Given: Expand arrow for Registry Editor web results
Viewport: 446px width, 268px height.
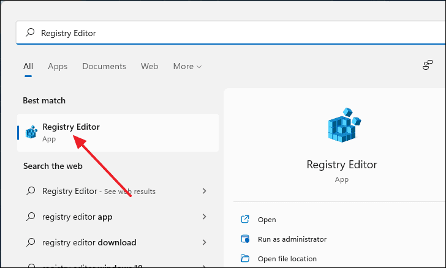Looking at the screenshot, I should (x=204, y=191).
